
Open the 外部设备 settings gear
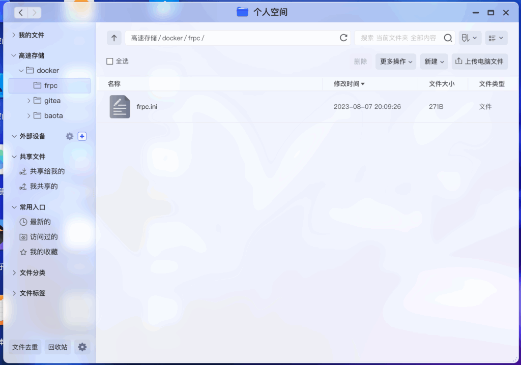69,136
